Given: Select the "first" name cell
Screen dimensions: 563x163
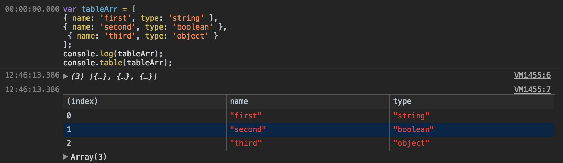Looking at the screenshot, I should 245,116.
